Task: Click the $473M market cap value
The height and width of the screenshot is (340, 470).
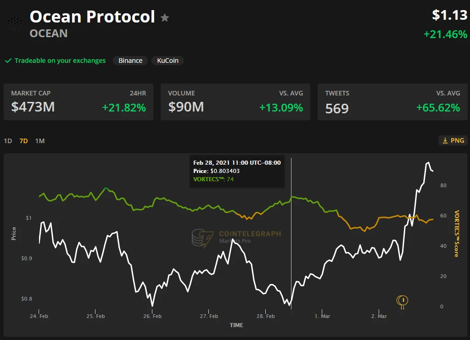Action: point(33,107)
